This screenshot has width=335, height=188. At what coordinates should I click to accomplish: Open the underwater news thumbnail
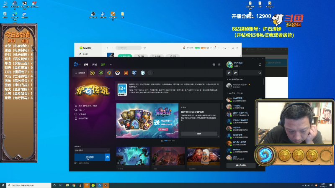click(133, 156)
